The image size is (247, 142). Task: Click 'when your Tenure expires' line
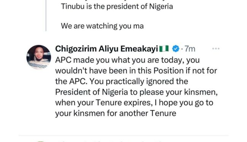(x=134, y=103)
